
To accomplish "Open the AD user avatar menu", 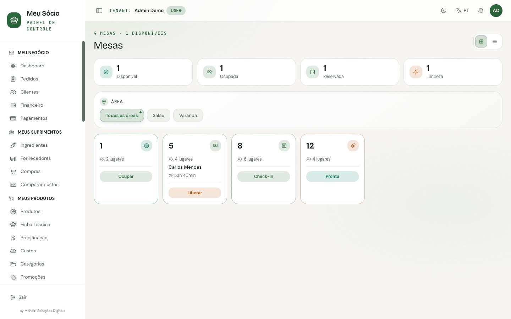I will point(496,11).
